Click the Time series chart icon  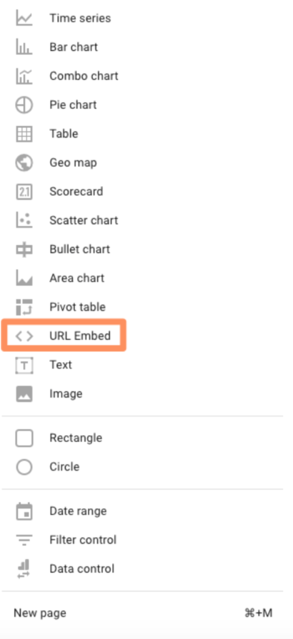[24, 19]
